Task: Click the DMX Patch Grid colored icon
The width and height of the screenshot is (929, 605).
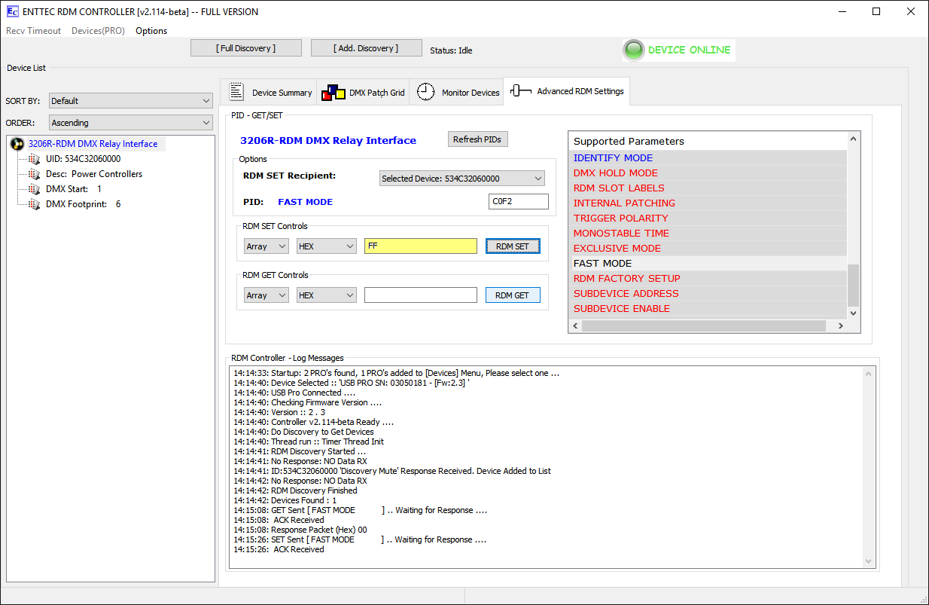Action: tap(334, 93)
